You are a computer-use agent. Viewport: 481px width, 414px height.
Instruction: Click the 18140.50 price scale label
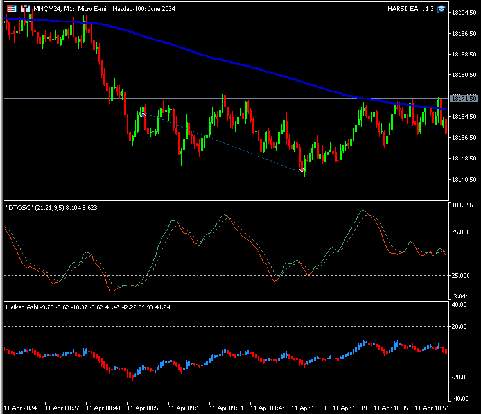[x=464, y=180]
